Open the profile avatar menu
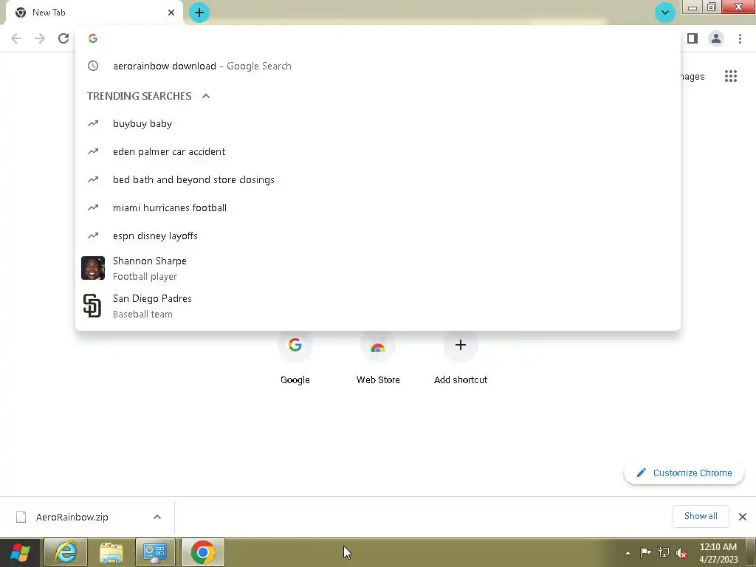 pyautogui.click(x=716, y=38)
